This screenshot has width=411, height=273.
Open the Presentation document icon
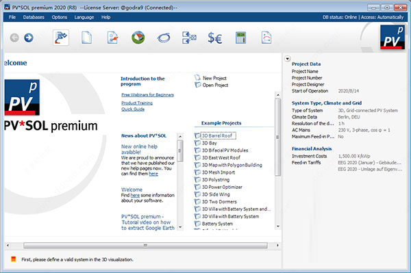coord(266,38)
